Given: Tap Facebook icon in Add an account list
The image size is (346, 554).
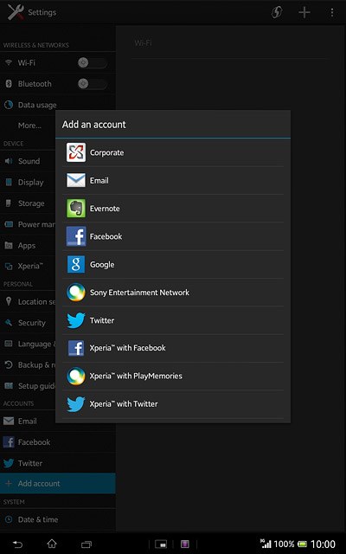Looking at the screenshot, I should [x=76, y=236].
